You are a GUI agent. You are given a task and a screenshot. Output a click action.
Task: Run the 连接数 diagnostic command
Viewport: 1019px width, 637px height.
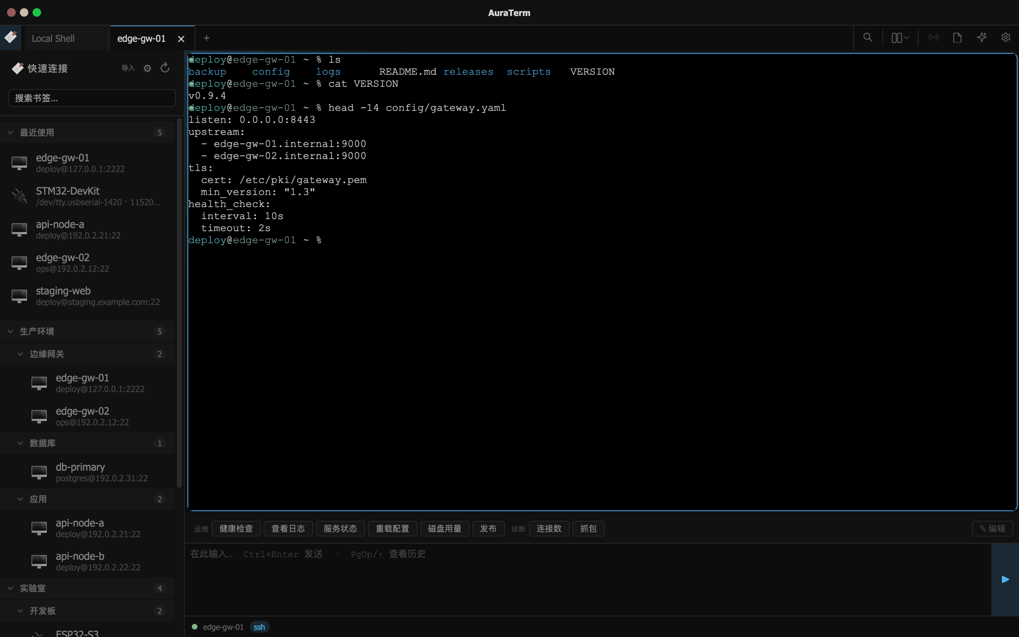click(x=549, y=528)
